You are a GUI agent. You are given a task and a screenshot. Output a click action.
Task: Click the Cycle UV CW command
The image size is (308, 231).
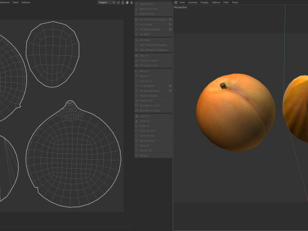(153, 136)
